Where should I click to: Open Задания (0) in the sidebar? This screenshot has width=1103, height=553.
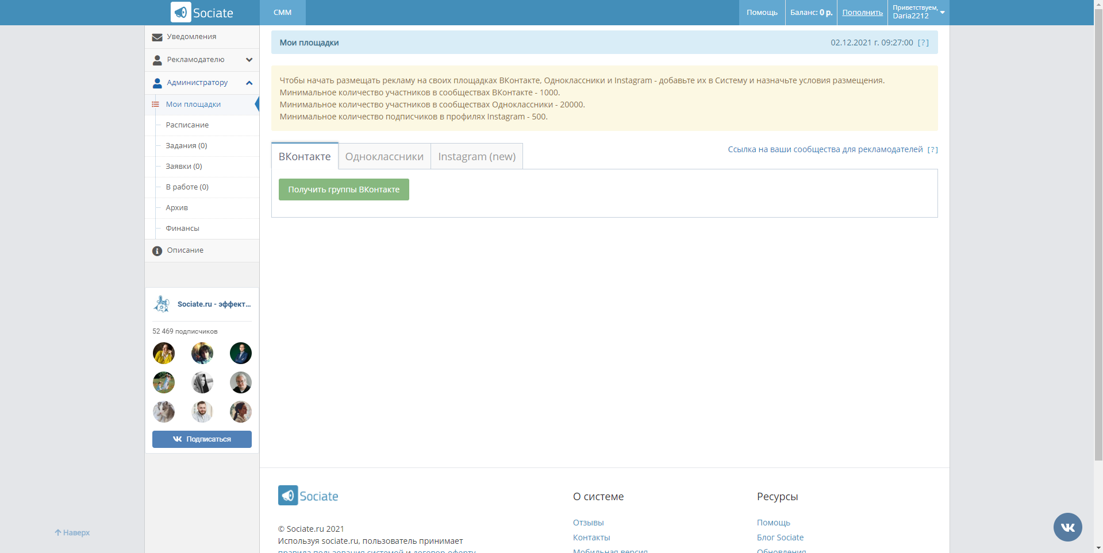[x=186, y=146]
